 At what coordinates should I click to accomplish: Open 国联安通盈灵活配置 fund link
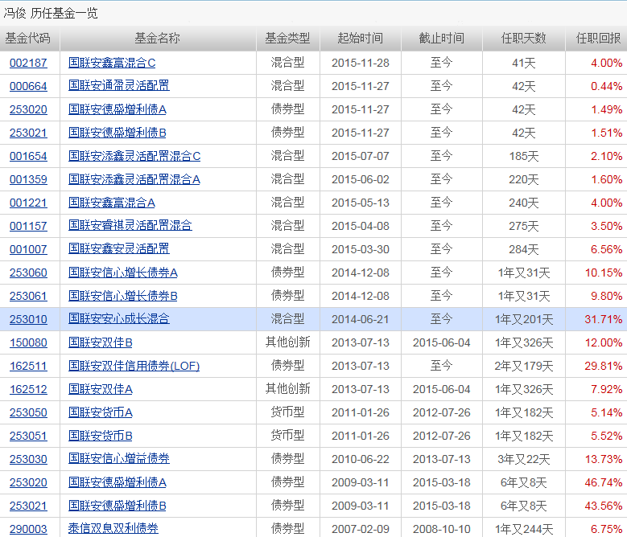click(x=119, y=86)
